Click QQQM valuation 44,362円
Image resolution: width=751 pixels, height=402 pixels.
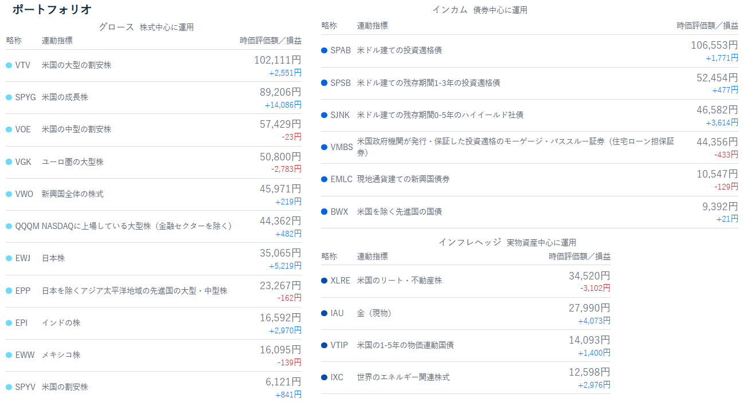(280, 221)
